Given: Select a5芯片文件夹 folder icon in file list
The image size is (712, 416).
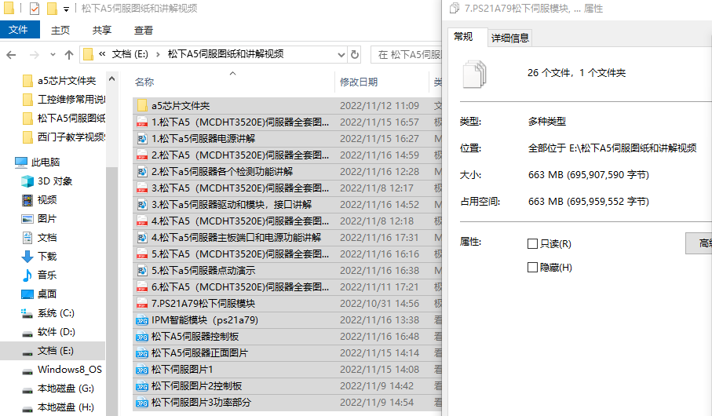Looking at the screenshot, I should click(142, 106).
